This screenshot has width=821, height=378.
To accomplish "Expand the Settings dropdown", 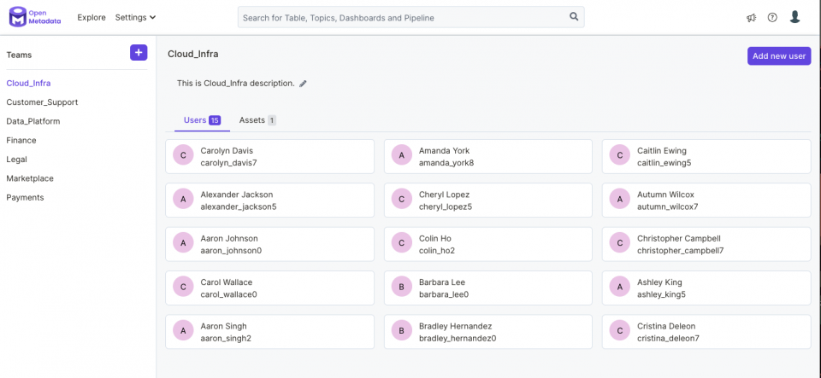I will (x=136, y=17).
